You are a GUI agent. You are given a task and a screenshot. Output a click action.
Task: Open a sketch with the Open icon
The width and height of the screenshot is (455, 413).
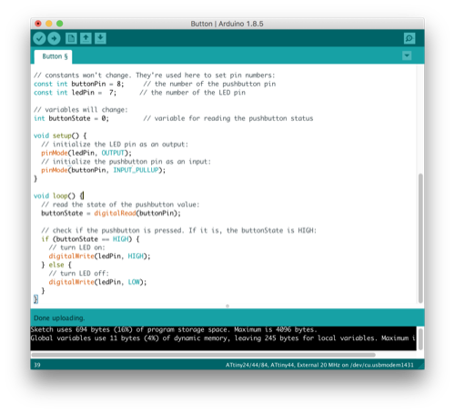pyautogui.click(x=86, y=38)
